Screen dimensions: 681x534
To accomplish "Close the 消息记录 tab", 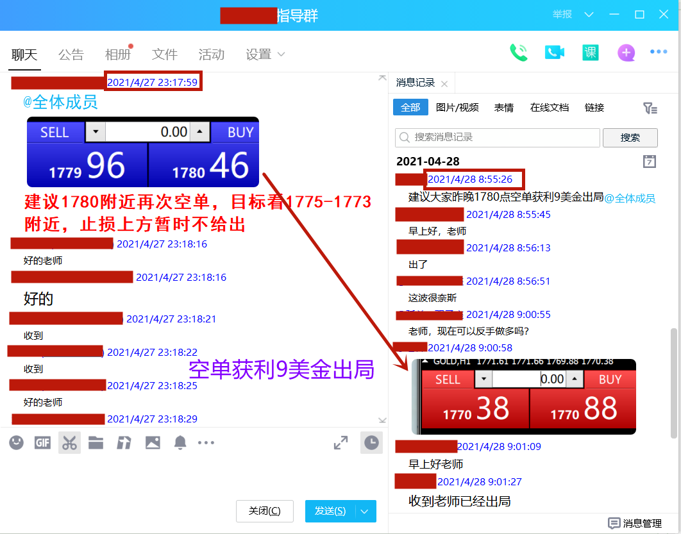I will tap(444, 84).
